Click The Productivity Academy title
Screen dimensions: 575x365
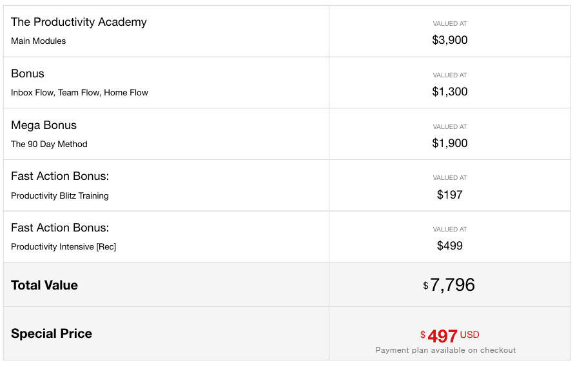click(79, 22)
